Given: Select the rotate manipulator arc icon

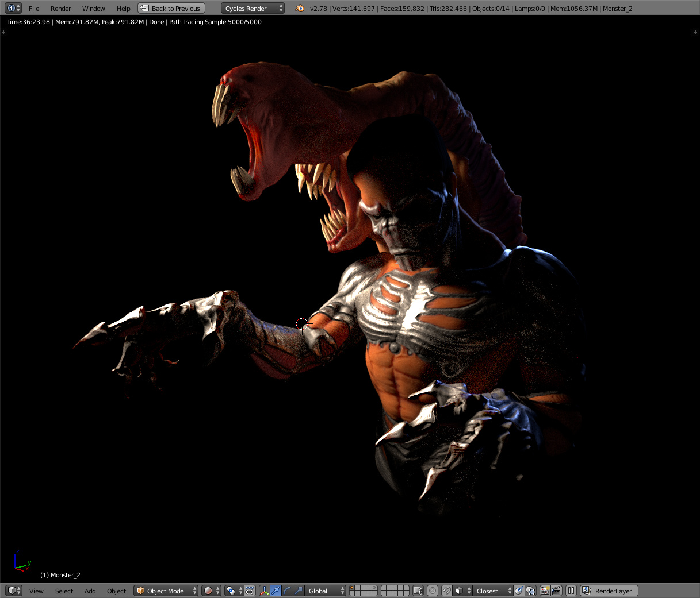Looking at the screenshot, I should point(287,591).
